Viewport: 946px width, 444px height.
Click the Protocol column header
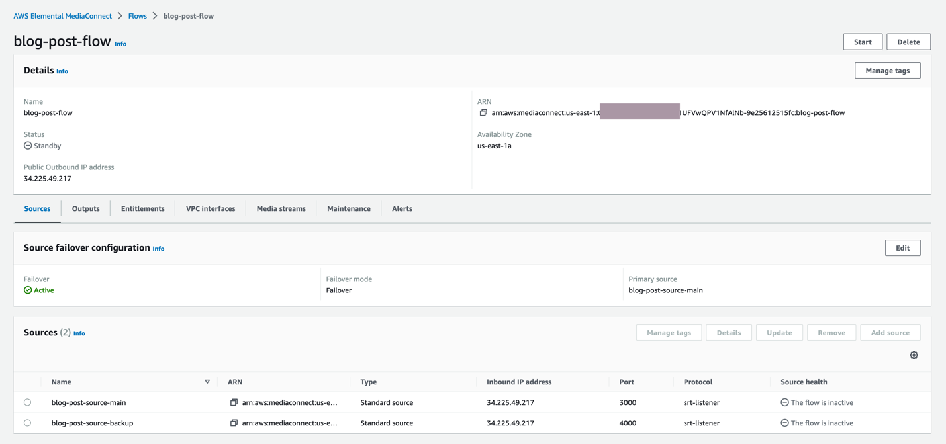[x=698, y=382]
